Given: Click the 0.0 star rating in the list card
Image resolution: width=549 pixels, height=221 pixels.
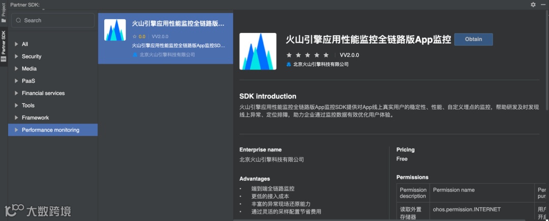Looking at the screenshot, I should (139, 36).
